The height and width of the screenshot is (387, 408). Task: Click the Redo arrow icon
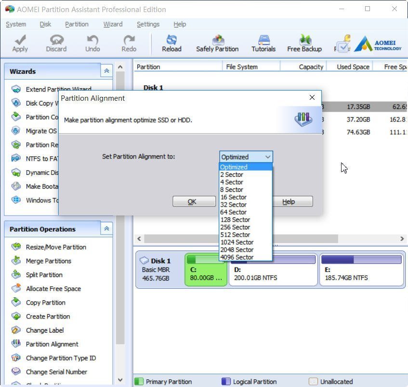tap(129, 40)
